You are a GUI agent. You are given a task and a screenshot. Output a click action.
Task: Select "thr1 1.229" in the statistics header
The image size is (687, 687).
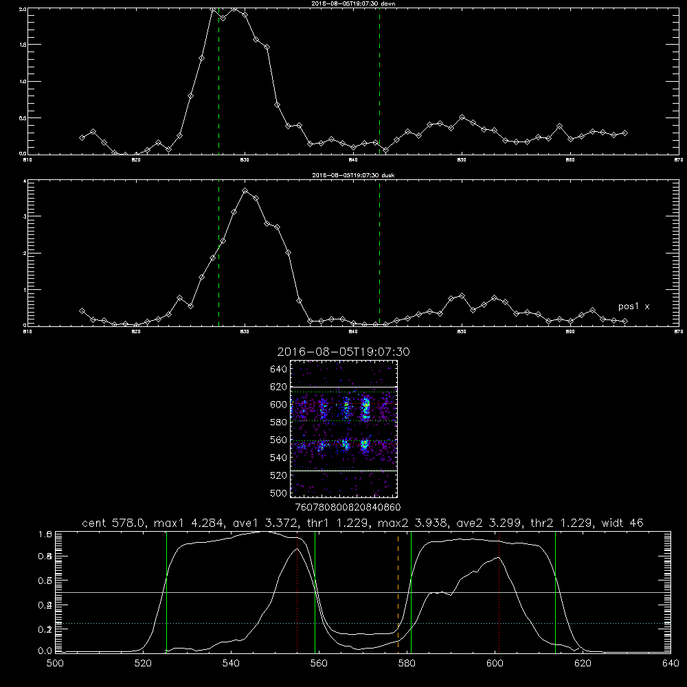point(339,523)
